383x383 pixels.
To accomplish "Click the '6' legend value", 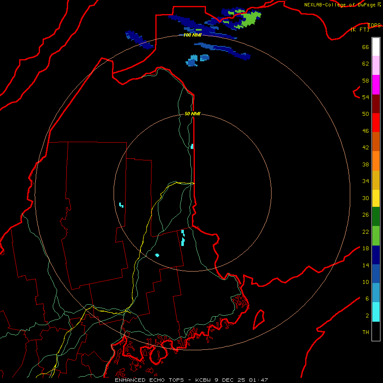I will pyautogui.click(x=367, y=299).
